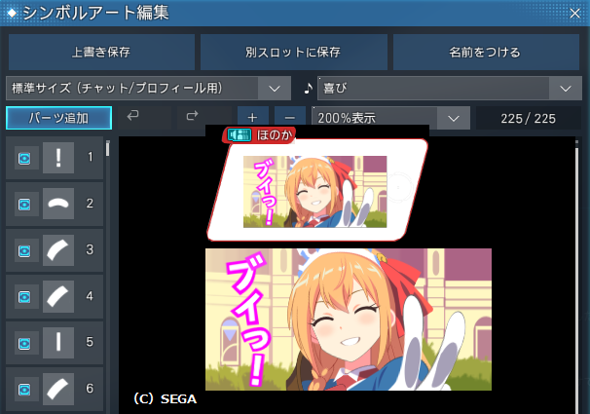Screen dimensions: 590x414
Task: Click the 名前をつける button
Action: coord(486,52)
